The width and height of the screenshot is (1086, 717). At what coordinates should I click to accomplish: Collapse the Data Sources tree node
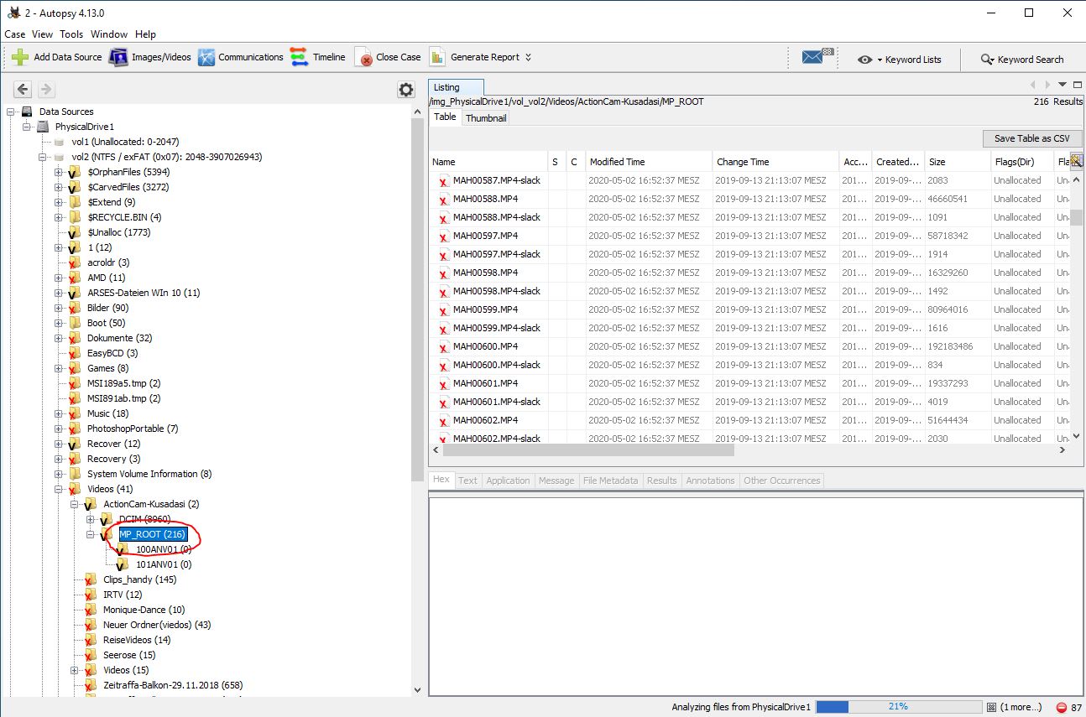pyautogui.click(x=12, y=112)
